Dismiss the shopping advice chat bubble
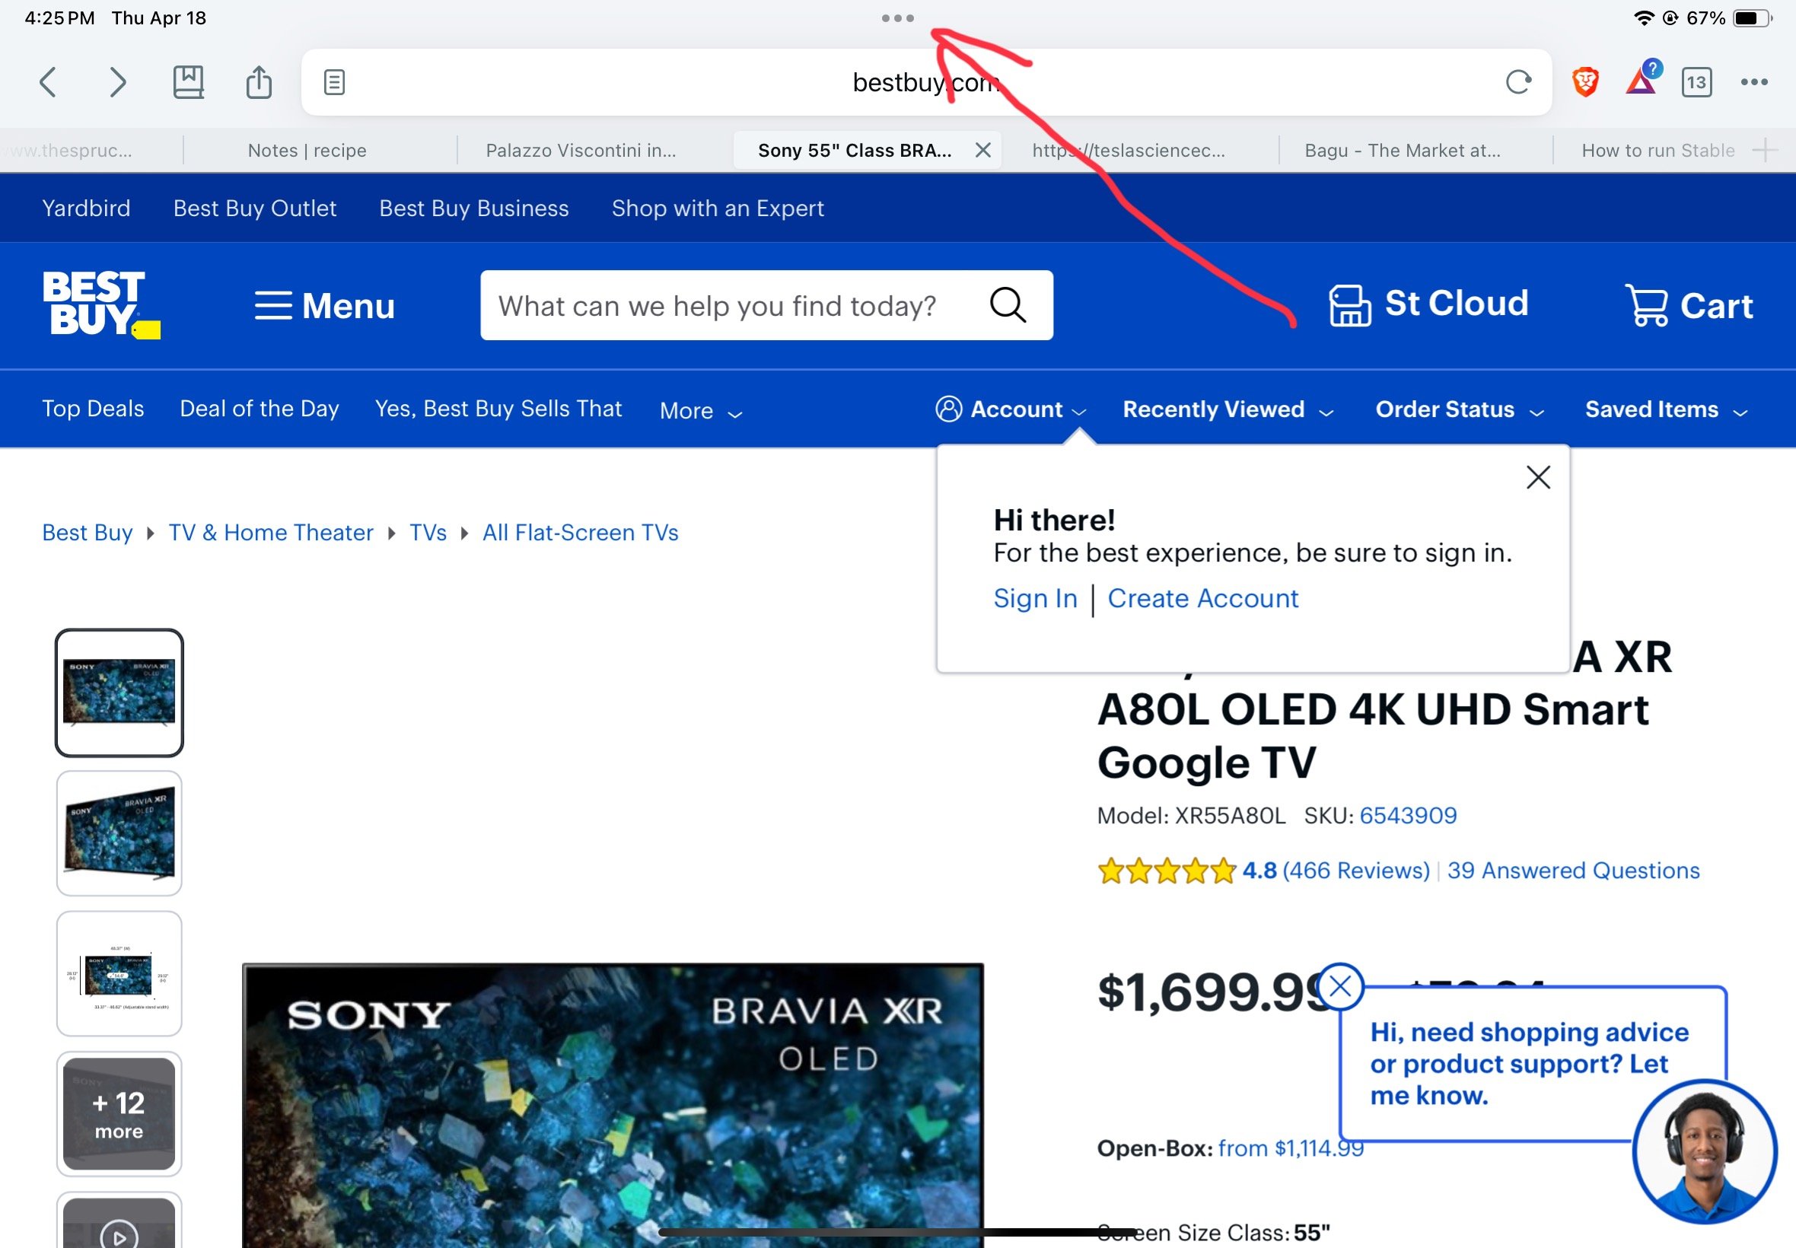 (1340, 986)
